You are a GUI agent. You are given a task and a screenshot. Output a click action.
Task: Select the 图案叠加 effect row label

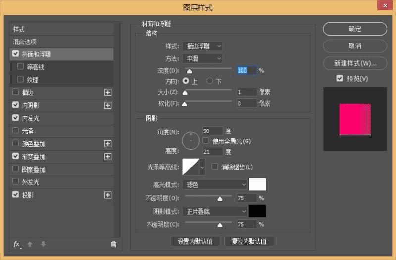34,170
